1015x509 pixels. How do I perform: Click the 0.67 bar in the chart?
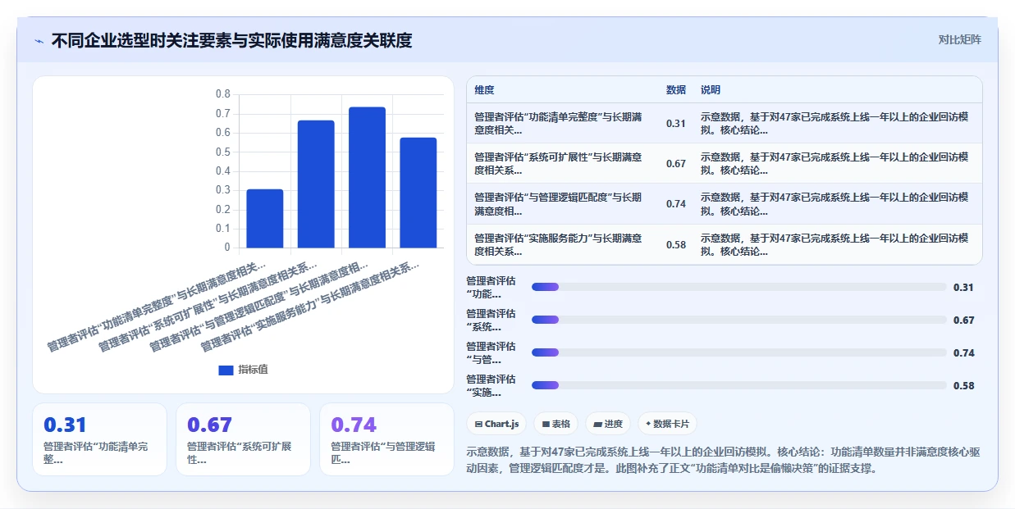tap(316, 184)
